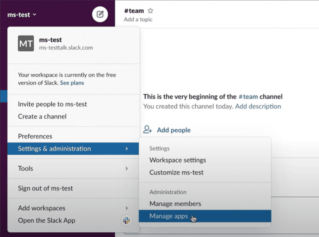Screen dimensions: 319x237
Task: Select Settings & administration menu item
Action: pos(73,149)
